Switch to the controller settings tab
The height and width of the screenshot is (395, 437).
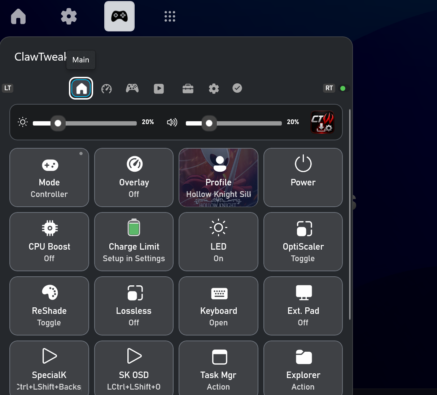coord(132,88)
